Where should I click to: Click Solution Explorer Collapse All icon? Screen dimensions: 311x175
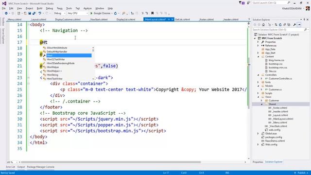coord(284,25)
